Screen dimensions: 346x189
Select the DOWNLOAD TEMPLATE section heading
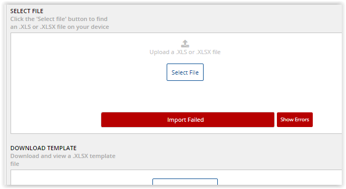click(43, 148)
